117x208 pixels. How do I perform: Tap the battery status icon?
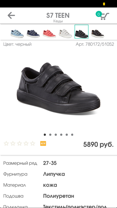coord(104,4)
